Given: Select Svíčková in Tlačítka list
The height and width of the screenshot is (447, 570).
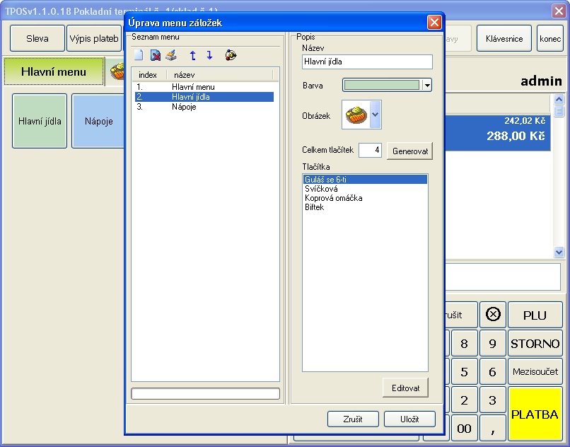Looking at the screenshot, I should pos(365,189).
